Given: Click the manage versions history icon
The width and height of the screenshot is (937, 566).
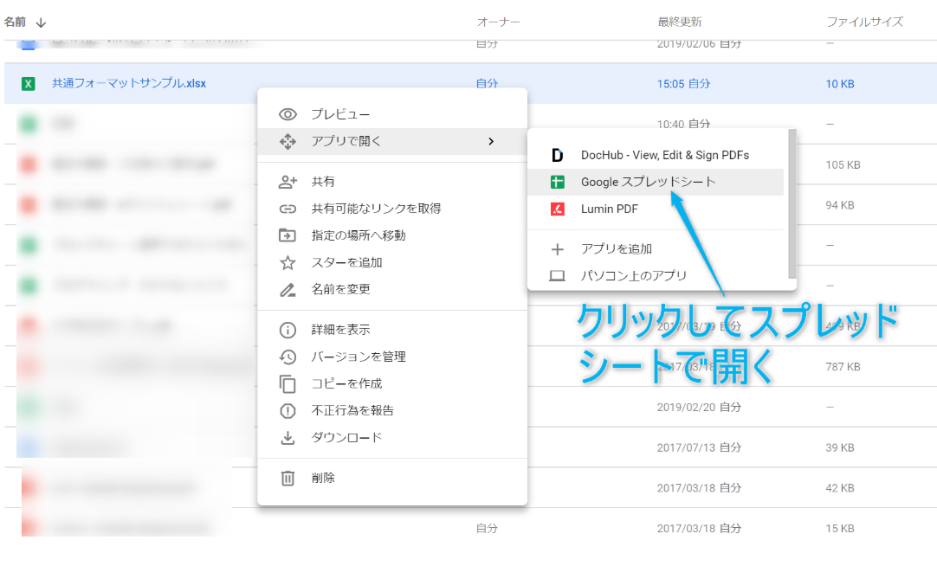Looking at the screenshot, I should coord(288,357).
